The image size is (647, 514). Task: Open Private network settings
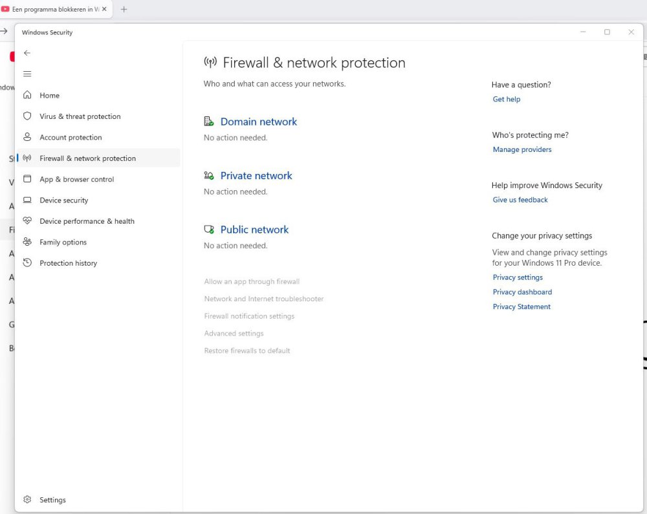point(256,176)
